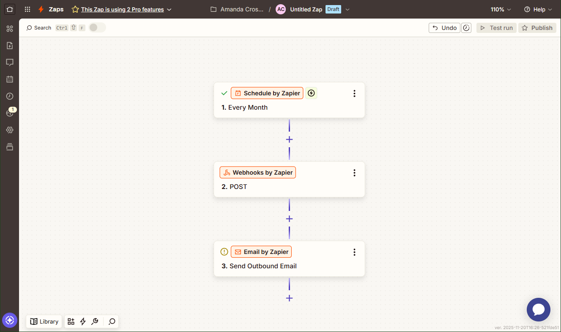Click the green checkmark on Schedule step

[x=224, y=93]
